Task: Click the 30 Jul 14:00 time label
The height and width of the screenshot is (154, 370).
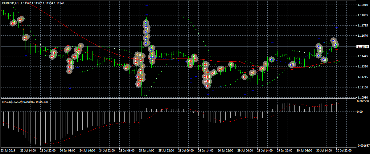Action: (324, 151)
